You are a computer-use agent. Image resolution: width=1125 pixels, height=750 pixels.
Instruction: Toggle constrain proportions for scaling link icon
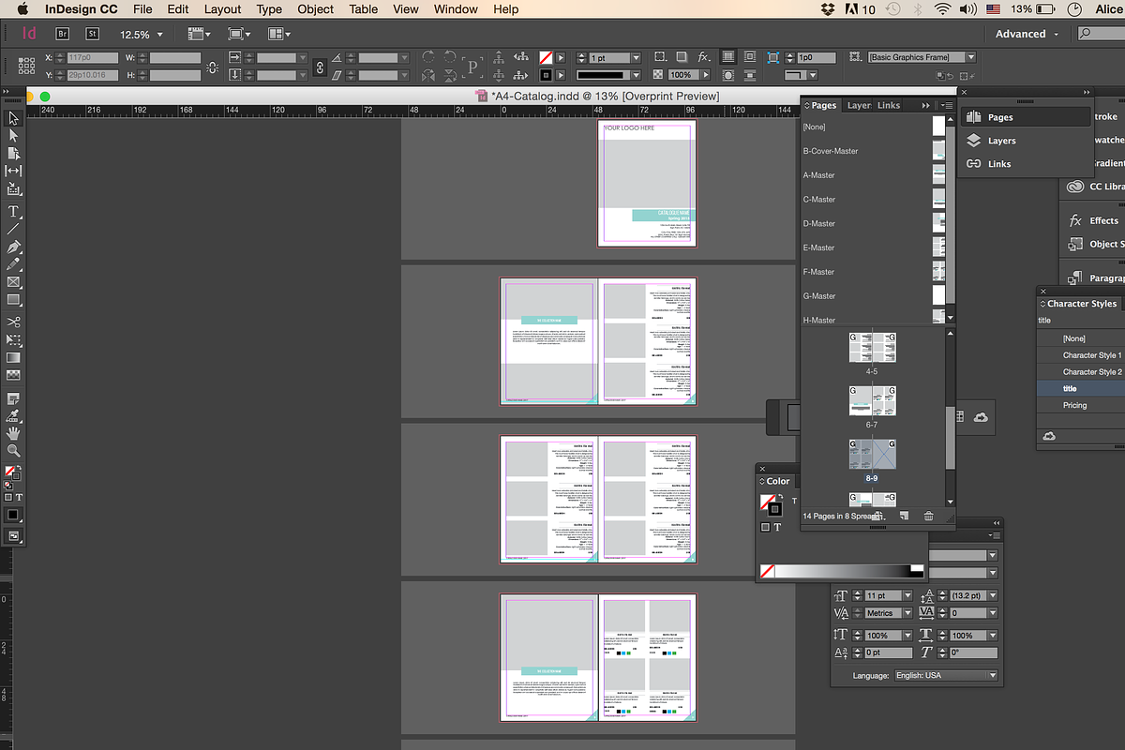(x=319, y=67)
